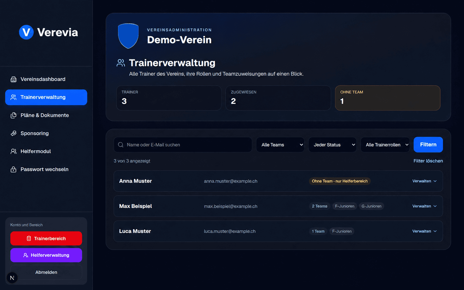Click the G-Junioren tag
Image resolution: width=464 pixels, height=290 pixels.
(372, 206)
